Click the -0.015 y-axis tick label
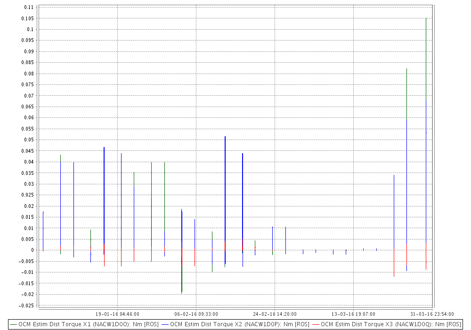The image size is (471, 330). pos(26,283)
